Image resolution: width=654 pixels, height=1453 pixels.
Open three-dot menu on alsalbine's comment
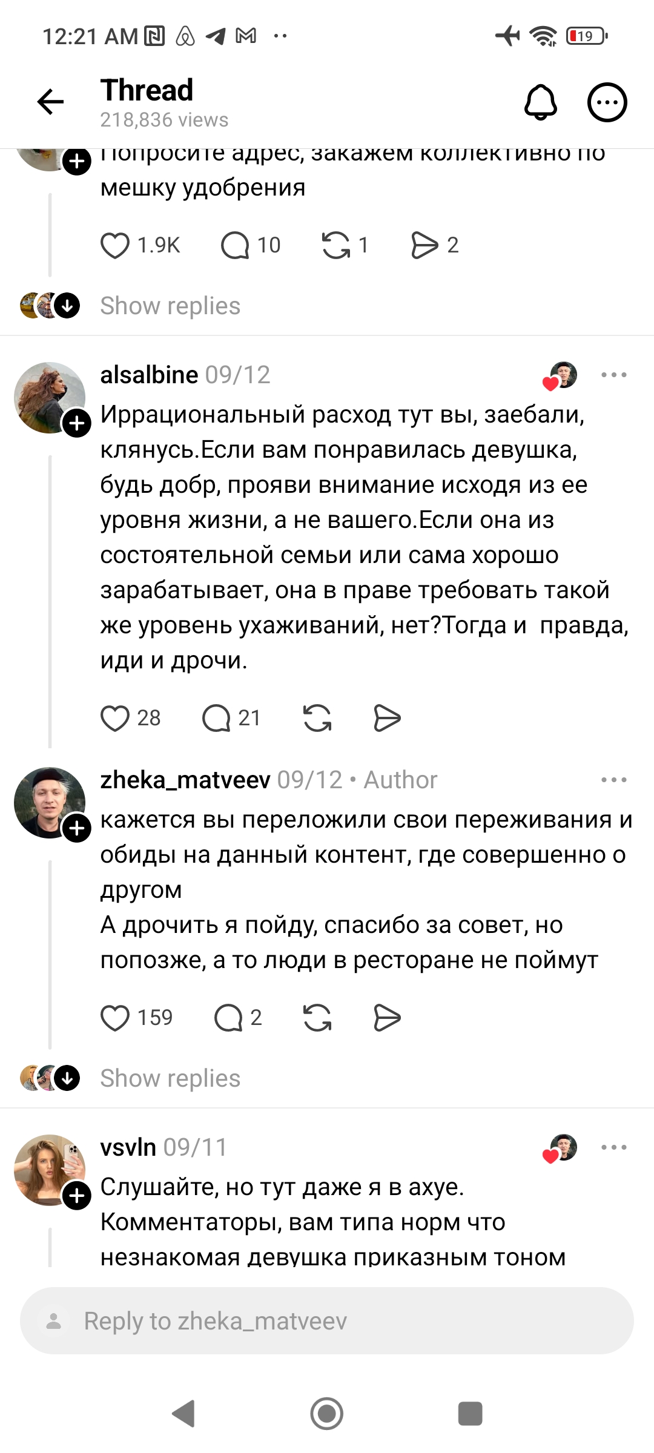pos(613,375)
